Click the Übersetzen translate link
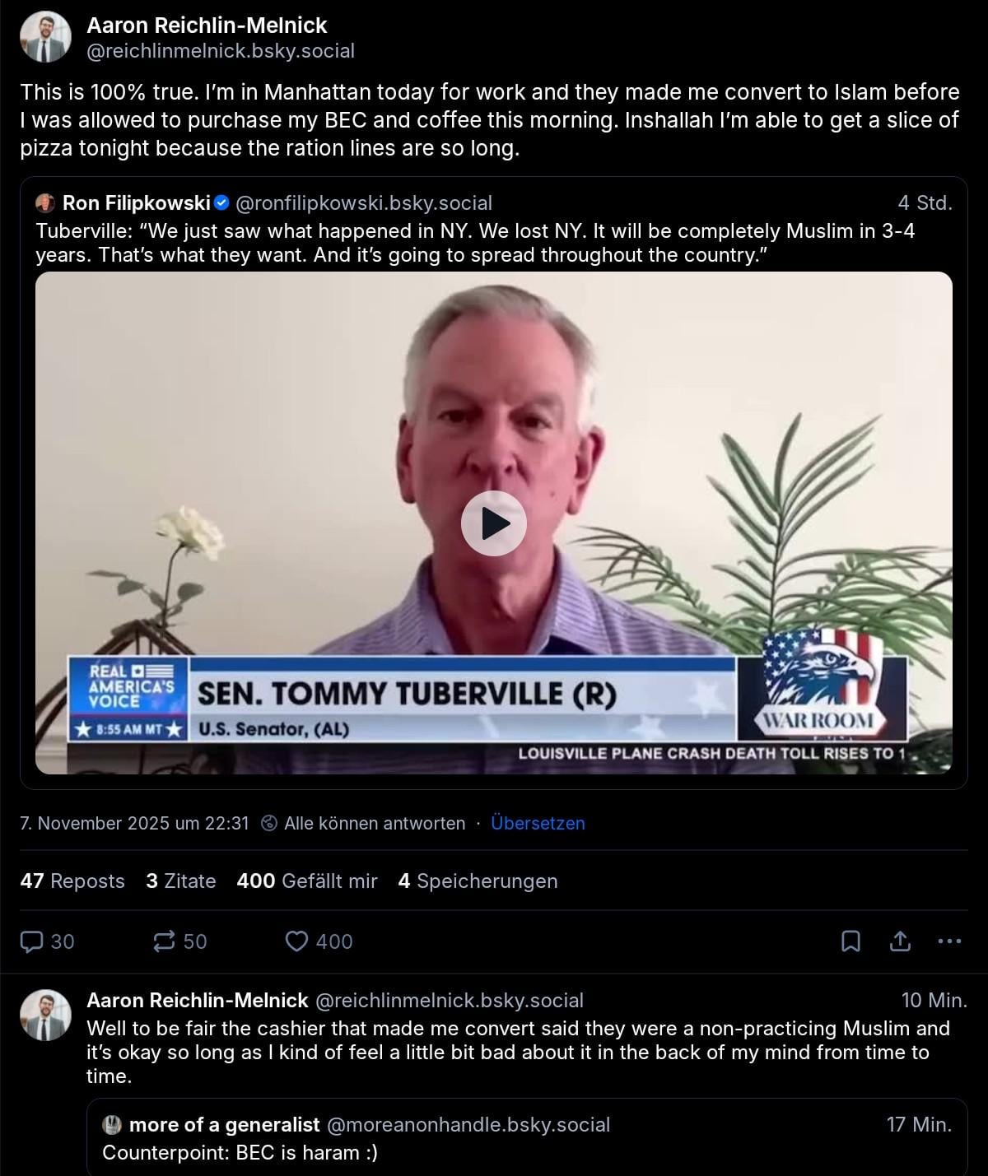This screenshot has height=1176, width=988. pos(538,823)
